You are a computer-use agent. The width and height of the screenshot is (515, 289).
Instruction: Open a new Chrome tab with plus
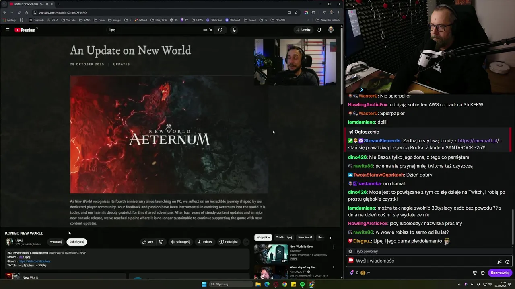(x=59, y=4)
